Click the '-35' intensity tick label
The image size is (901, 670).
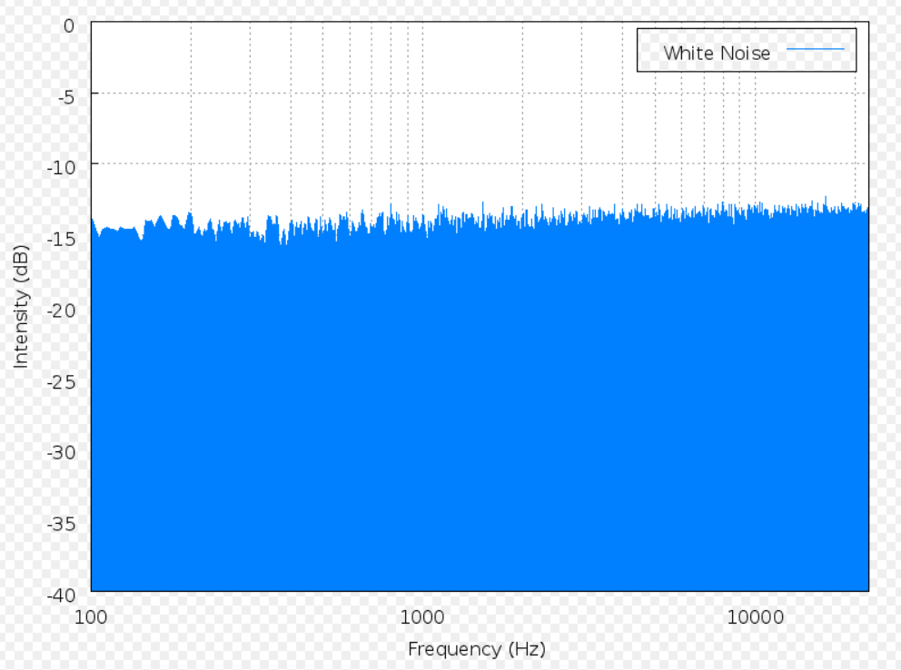(61, 524)
